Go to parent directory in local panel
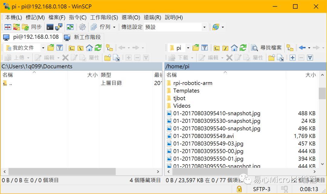This screenshot has height=194, width=327. 72,48
